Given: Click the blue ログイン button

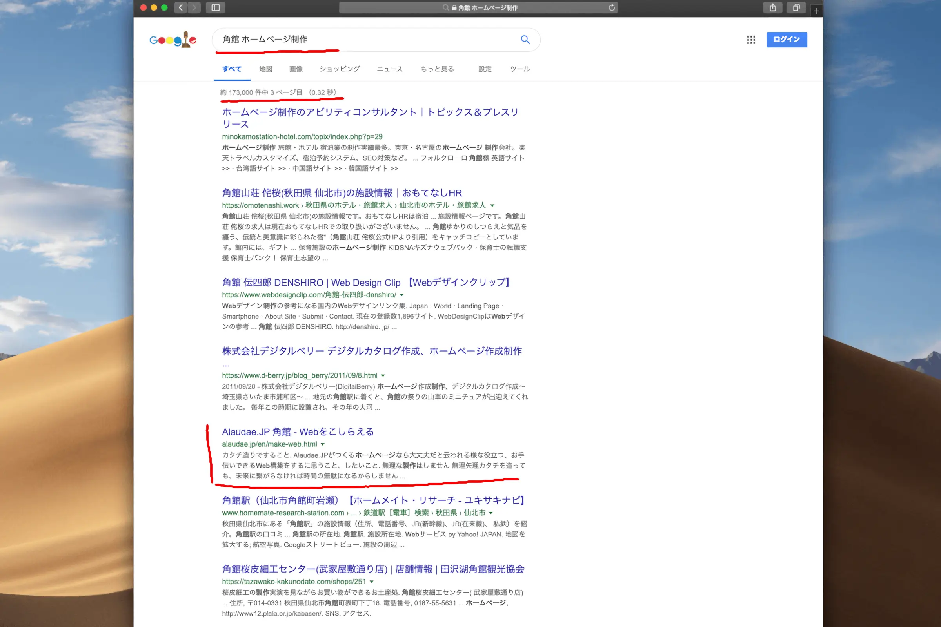Looking at the screenshot, I should (x=786, y=40).
